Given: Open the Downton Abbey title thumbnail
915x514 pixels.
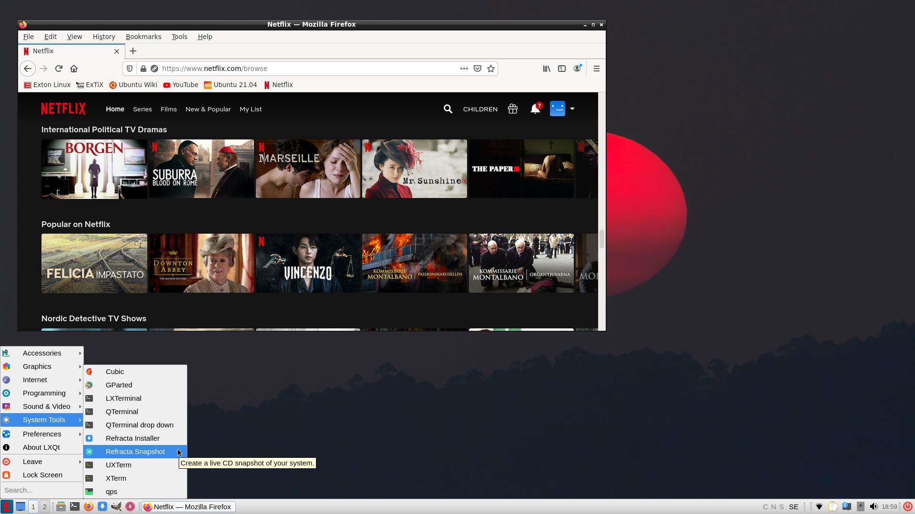Looking at the screenshot, I should pyautogui.click(x=202, y=263).
